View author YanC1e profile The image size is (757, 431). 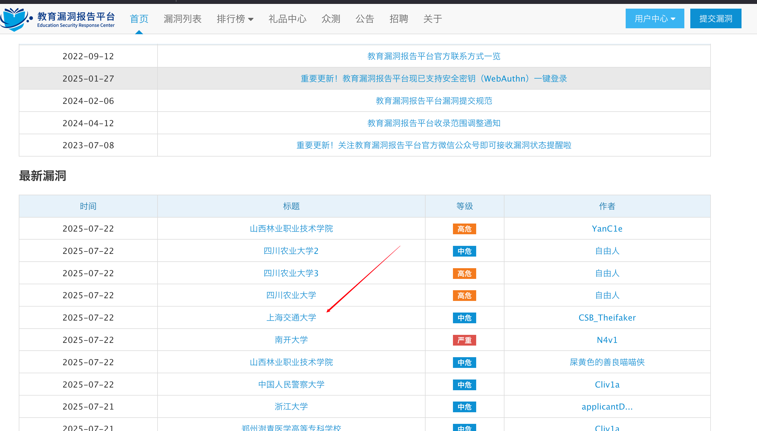pos(607,229)
